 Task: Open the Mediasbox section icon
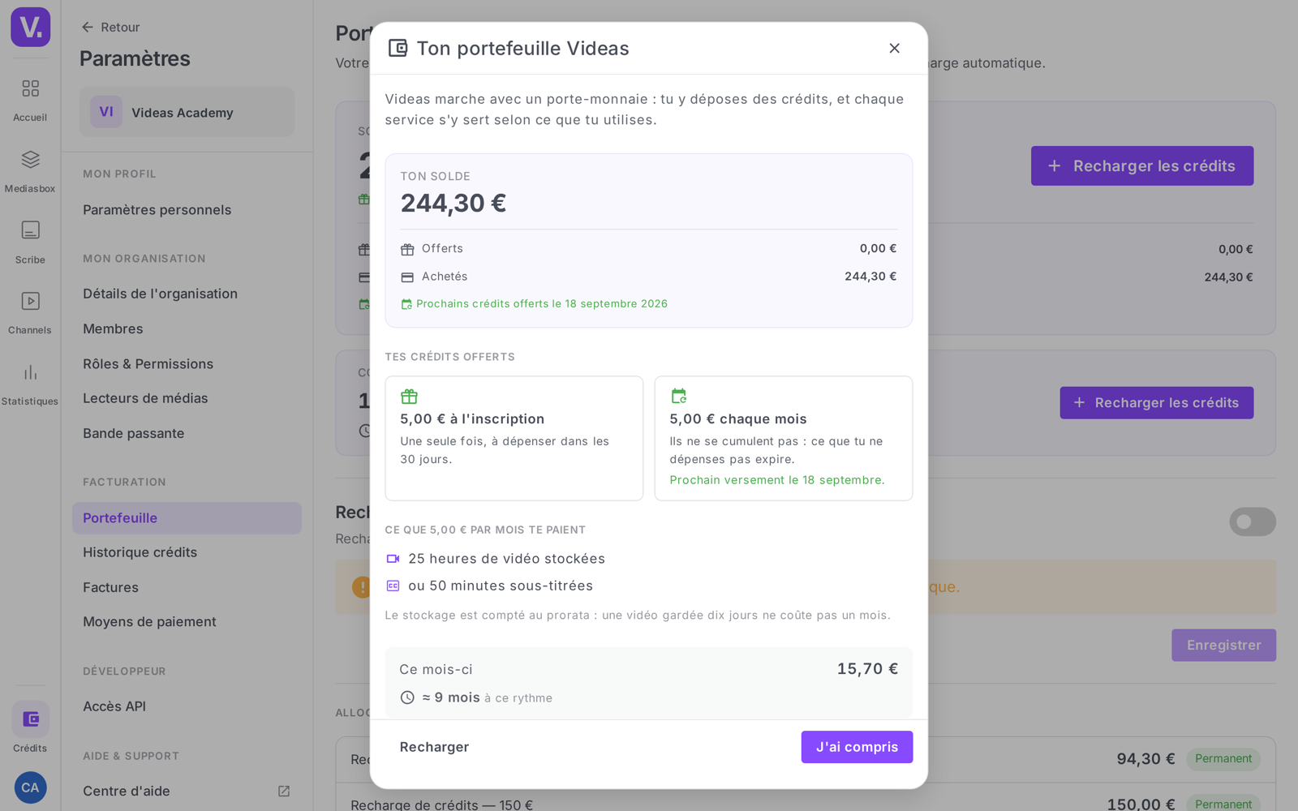click(30, 160)
